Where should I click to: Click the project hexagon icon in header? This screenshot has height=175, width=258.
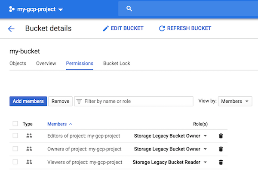(12, 9)
